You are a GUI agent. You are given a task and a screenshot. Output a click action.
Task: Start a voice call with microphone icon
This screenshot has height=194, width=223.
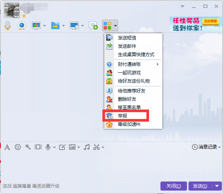tap(8, 26)
